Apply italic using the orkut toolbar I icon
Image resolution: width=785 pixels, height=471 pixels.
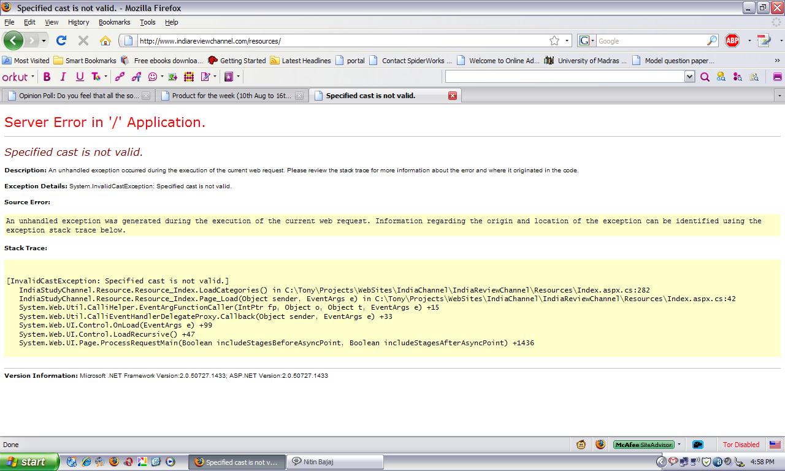63,77
